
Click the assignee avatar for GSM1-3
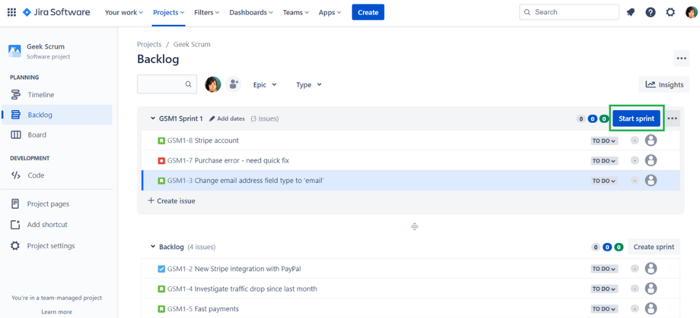[x=651, y=181]
